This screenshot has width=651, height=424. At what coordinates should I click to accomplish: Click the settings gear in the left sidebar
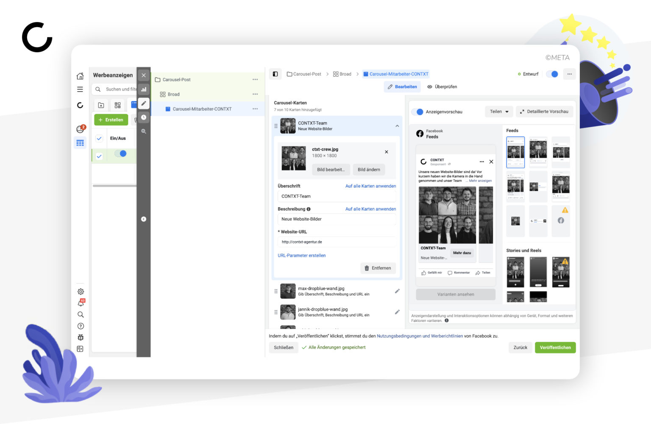81,291
